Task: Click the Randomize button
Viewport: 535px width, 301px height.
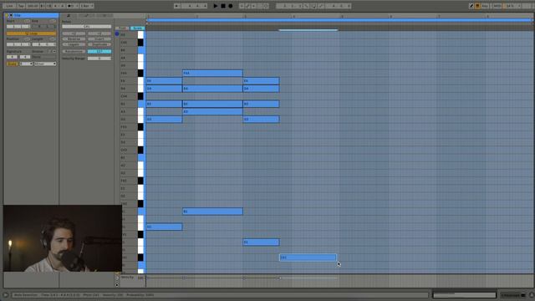Action: click(74, 51)
